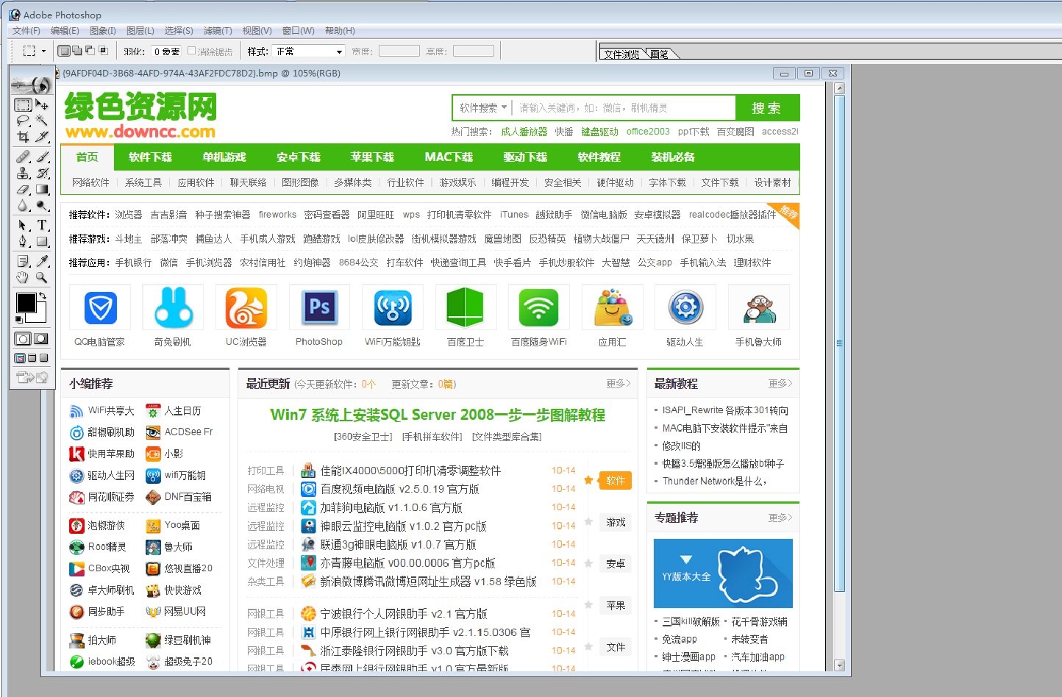This screenshot has width=1062, height=697.
Task: Open the 软件搜索 category dropdown
Action: pyautogui.click(x=482, y=107)
